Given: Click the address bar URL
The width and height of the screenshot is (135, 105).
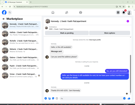Looking at the screenshot, I should (32, 7).
